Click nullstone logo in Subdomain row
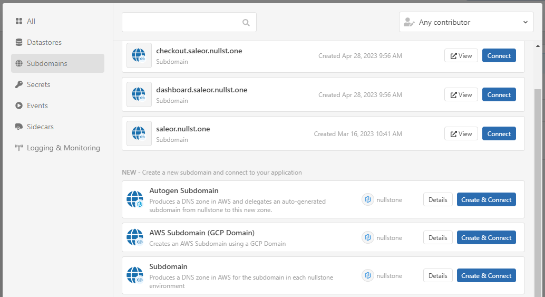 pyautogui.click(x=368, y=276)
